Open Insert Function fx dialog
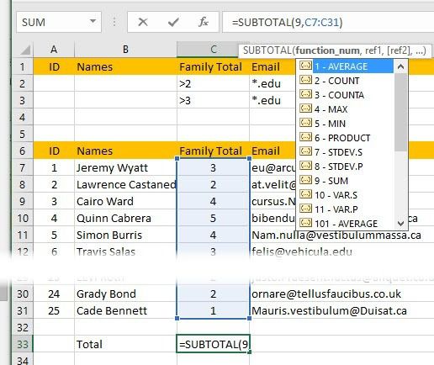Image resolution: width=434 pixels, height=365 pixels. tap(204, 22)
